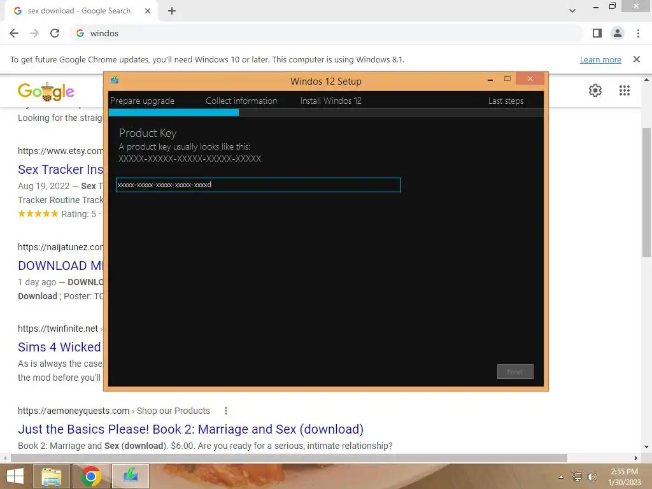
Task: Open the network tray icon
Action: (x=577, y=477)
